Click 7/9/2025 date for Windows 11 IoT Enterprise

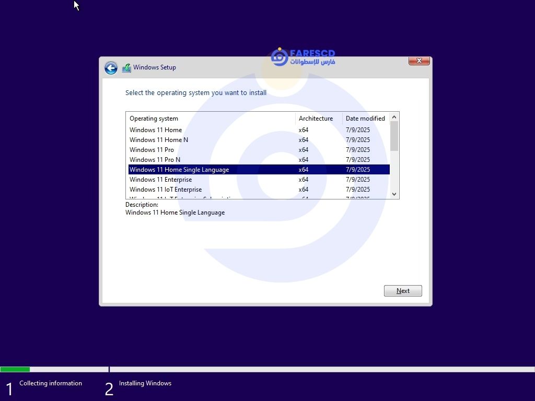click(x=357, y=189)
